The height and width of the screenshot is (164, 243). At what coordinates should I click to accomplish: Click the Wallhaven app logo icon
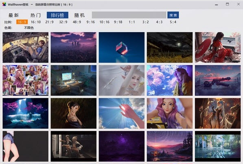tap(4, 4)
